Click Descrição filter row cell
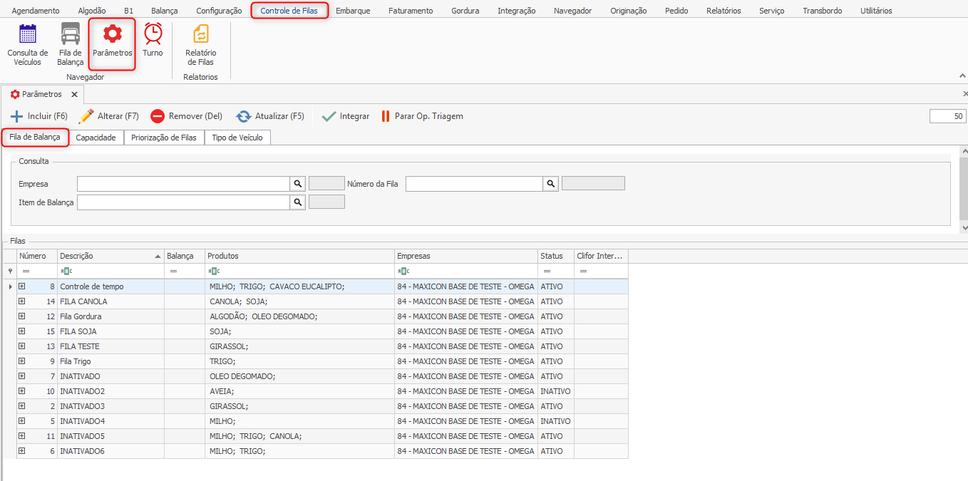This screenshot has width=968, height=481. [110, 271]
